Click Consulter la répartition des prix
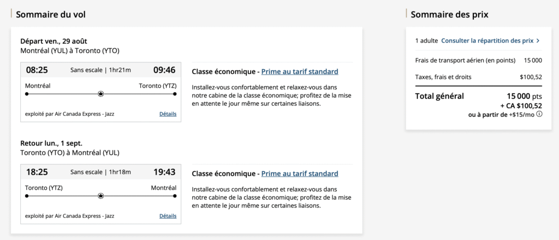 pyautogui.click(x=487, y=40)
